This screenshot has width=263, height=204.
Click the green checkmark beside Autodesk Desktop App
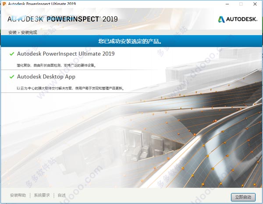coord(12,77)
